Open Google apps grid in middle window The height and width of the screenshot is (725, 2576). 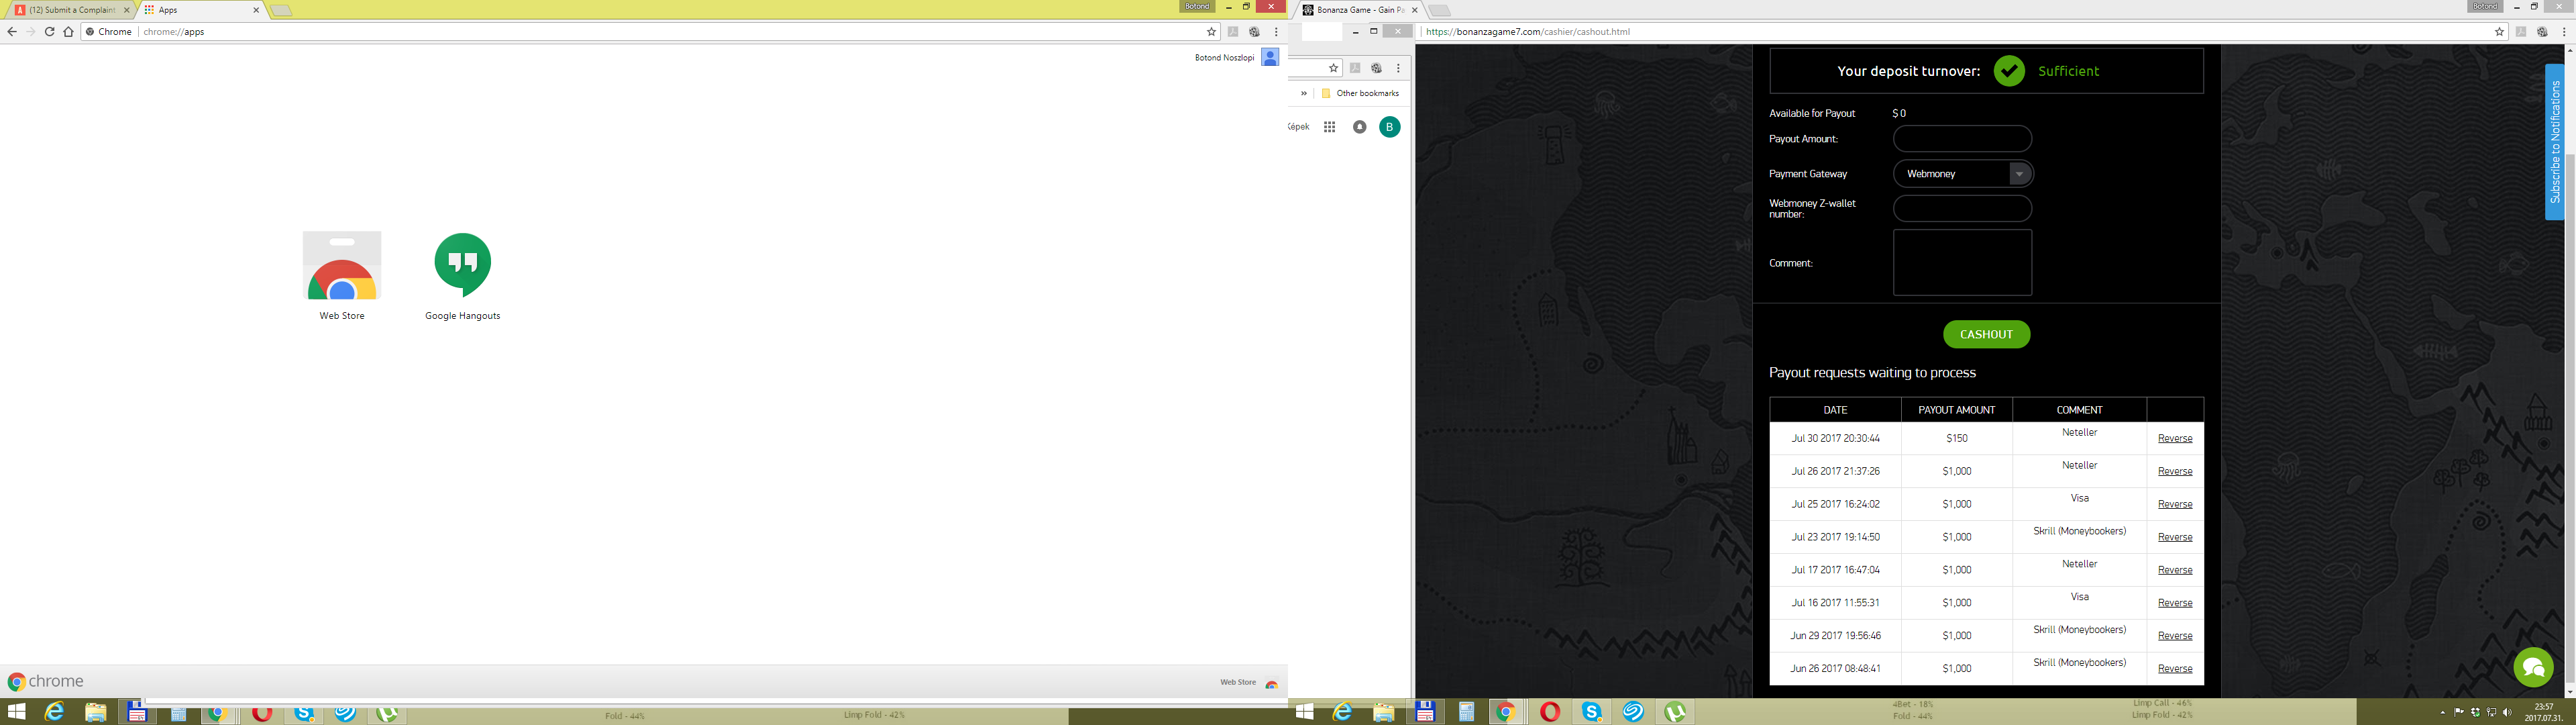click(x=1329, y=127)
